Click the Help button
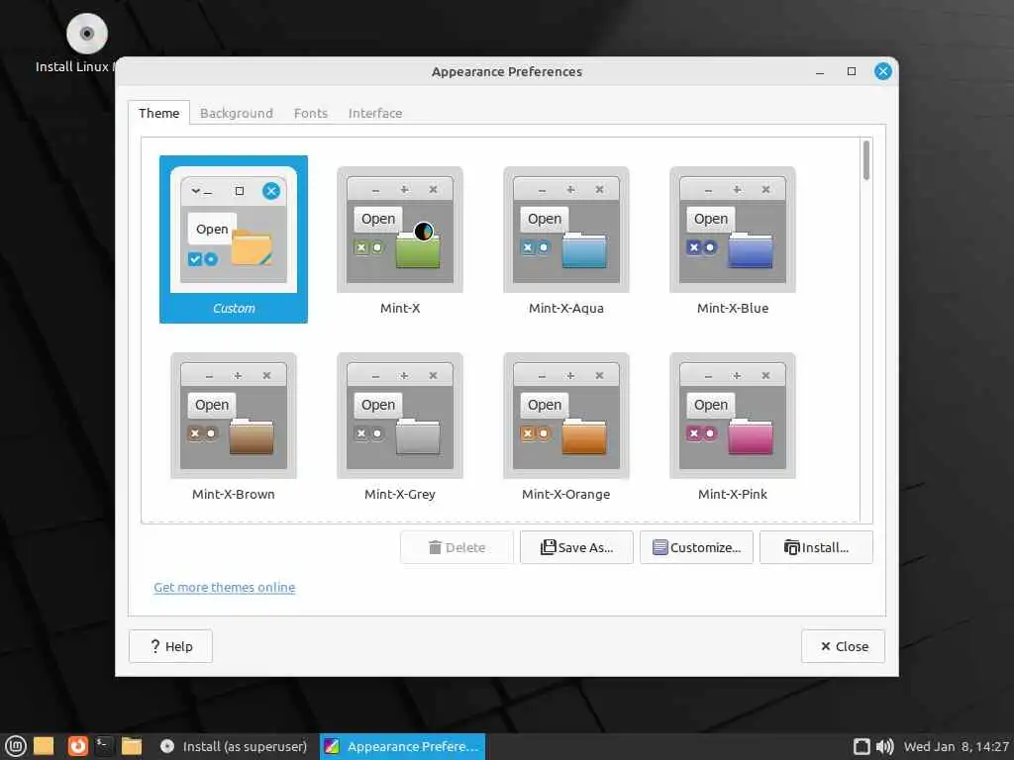This screenshot has height=760, width=1014. pos(170,646)
